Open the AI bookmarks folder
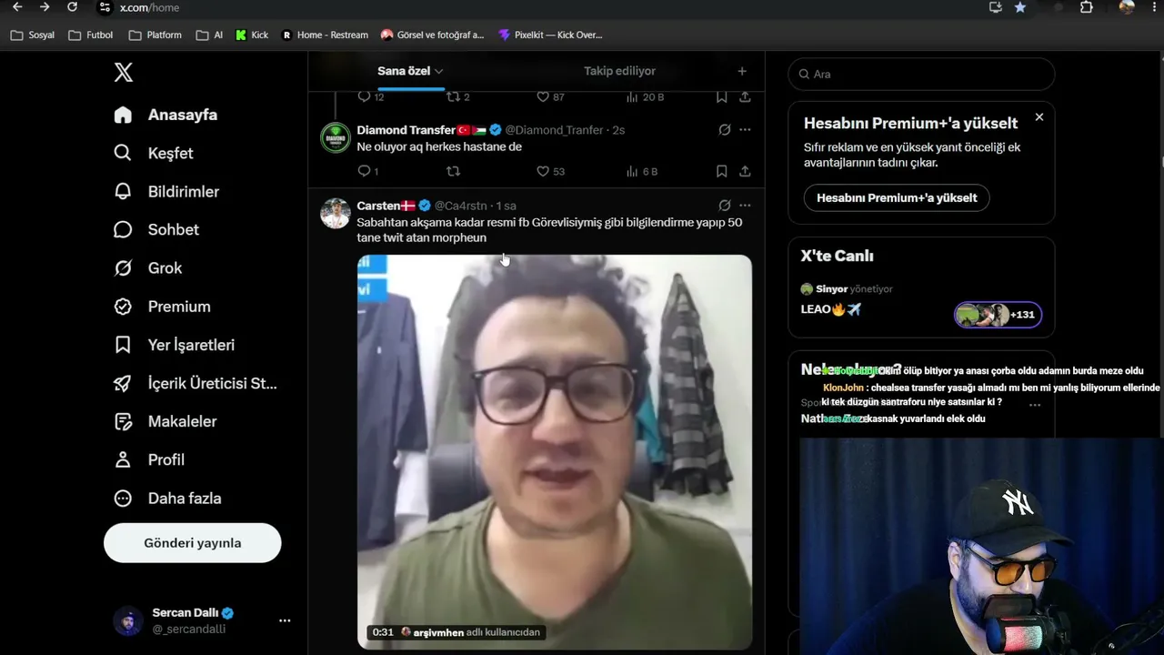 (209, 35)
